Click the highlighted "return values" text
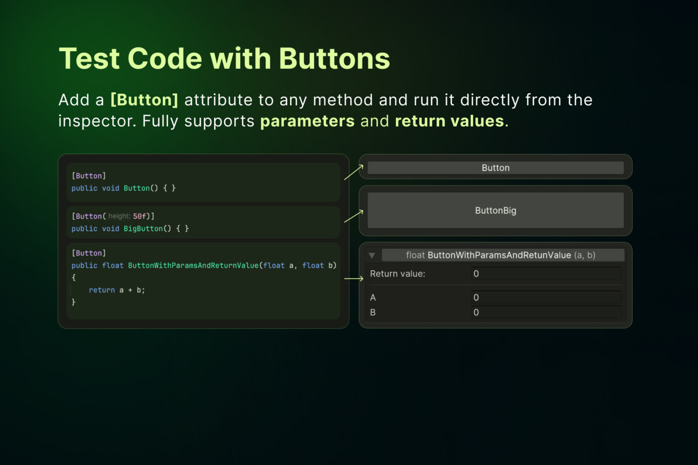698x465 pixels. pyautogui.click(x=449, y=121)
